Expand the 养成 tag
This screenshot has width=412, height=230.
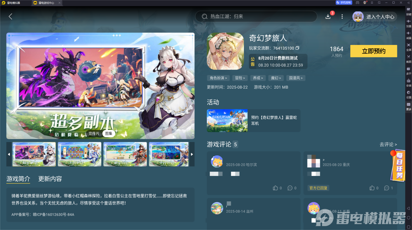click(258, 78)
